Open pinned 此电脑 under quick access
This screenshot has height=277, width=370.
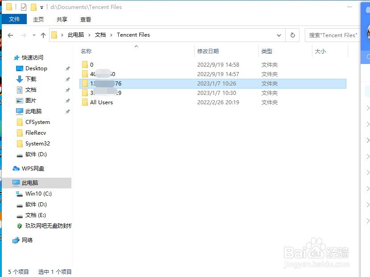click(33, 111)
